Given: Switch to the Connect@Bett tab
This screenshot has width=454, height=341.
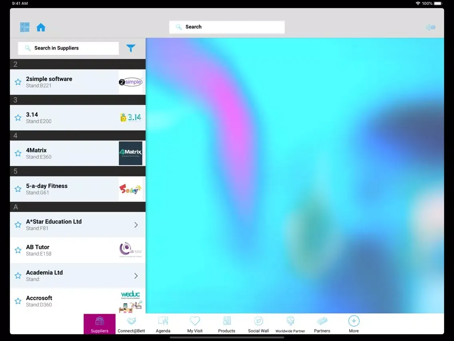Looking at the screenshot, I should [131, 324].
